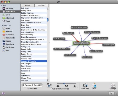Viewport: 118px width, 96px height.
Task: Click the scroll down arrow in artist list
Action: point(48,81)
